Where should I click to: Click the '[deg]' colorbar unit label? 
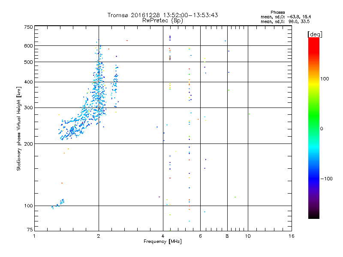pos(315,34)
